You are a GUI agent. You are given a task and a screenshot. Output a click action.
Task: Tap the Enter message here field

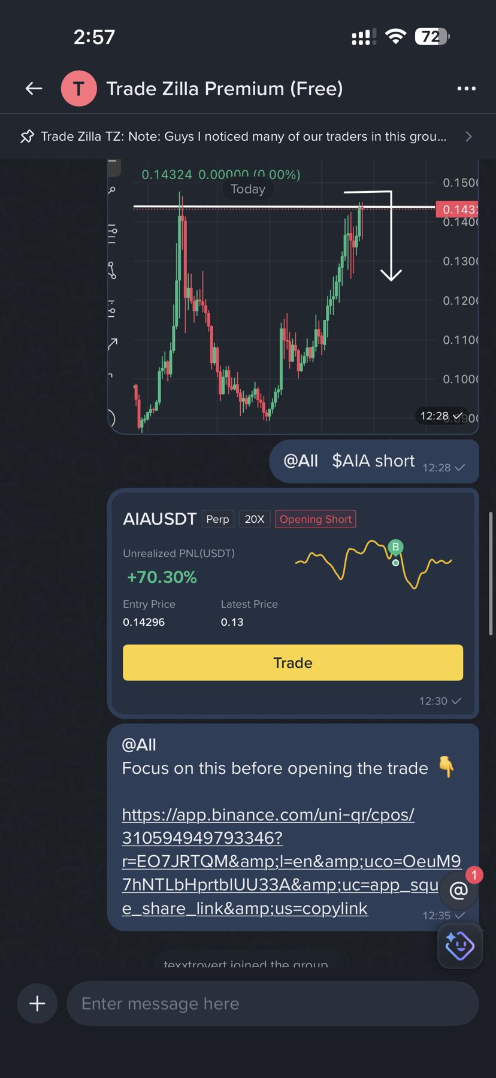click(x=272, y=1003)
